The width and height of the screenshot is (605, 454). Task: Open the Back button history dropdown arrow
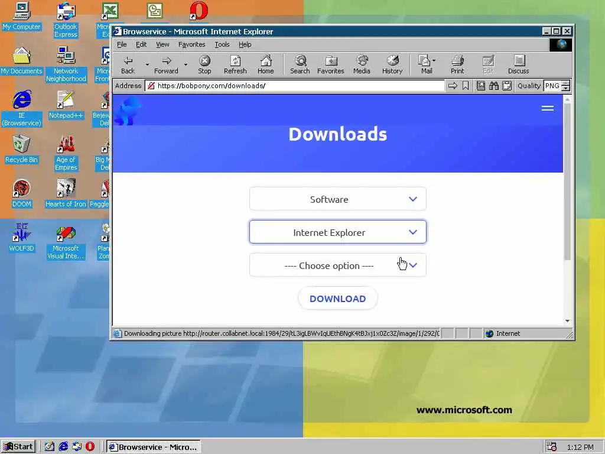point(147,64)
